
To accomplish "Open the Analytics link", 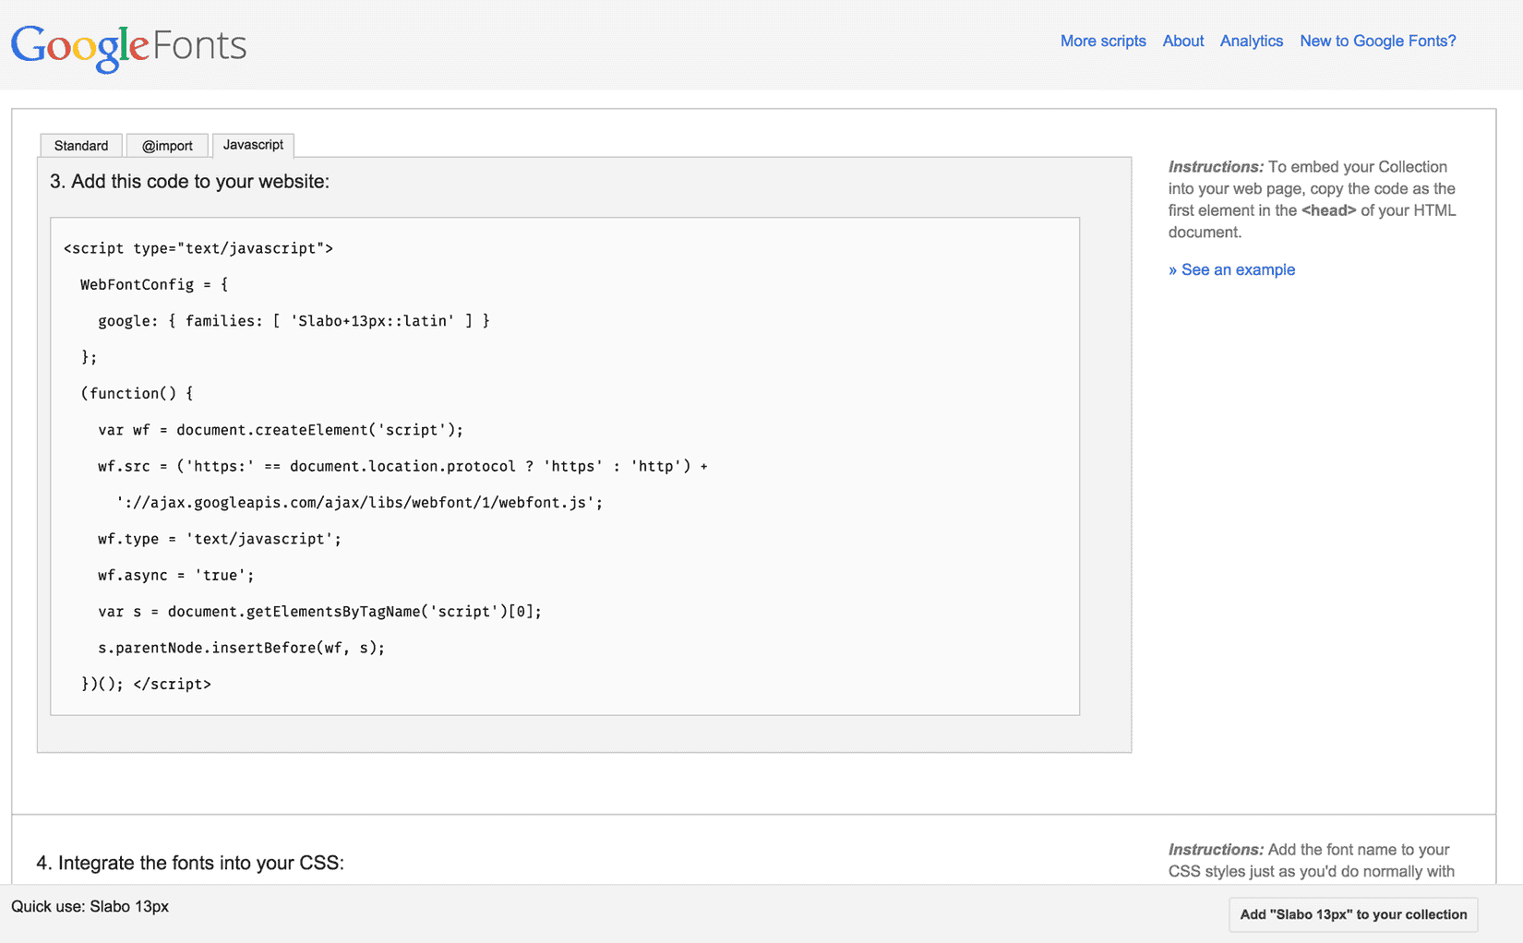I will [1251, 41].
